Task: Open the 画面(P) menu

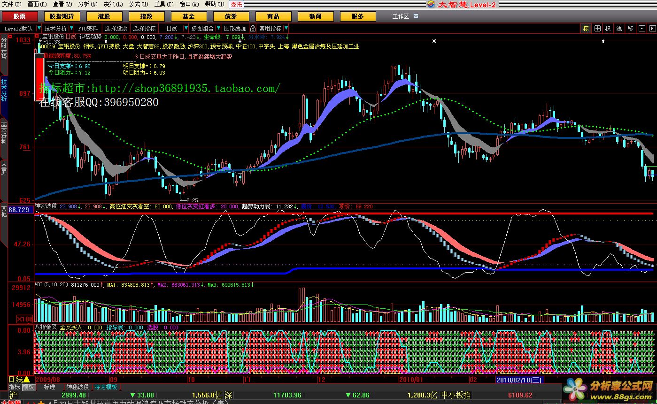Action: (37, 4)
